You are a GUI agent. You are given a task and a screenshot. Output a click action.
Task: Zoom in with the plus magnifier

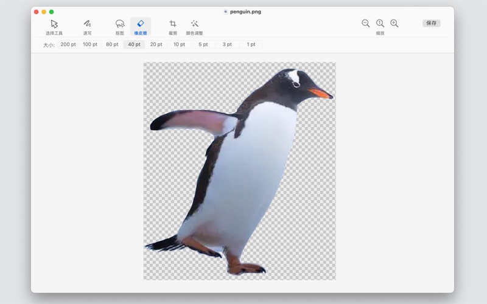point(394,23)
